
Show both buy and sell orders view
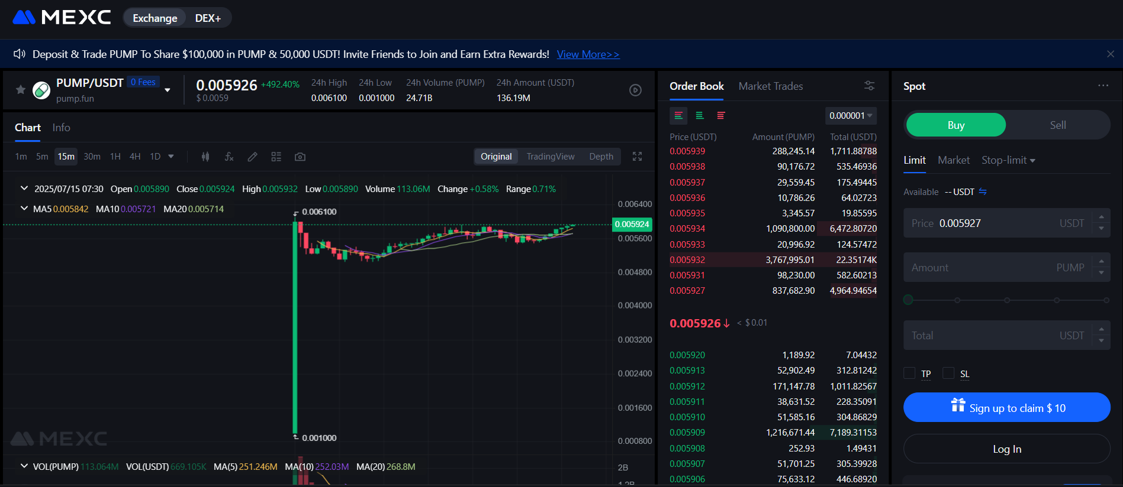[678, 116]
